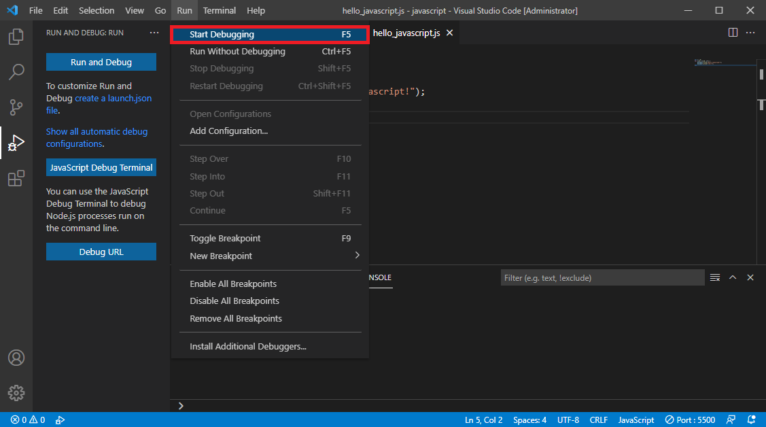Click Ln 5, Col 2 cursor position
This screenshot has height=427, width=766.
pos(484,420)
